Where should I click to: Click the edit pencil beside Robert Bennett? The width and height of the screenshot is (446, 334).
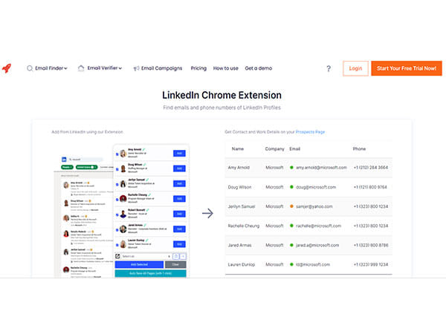point(147,210)
